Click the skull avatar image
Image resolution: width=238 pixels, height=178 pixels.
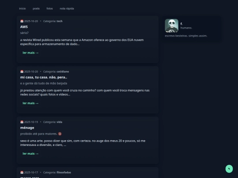(171, 25)
